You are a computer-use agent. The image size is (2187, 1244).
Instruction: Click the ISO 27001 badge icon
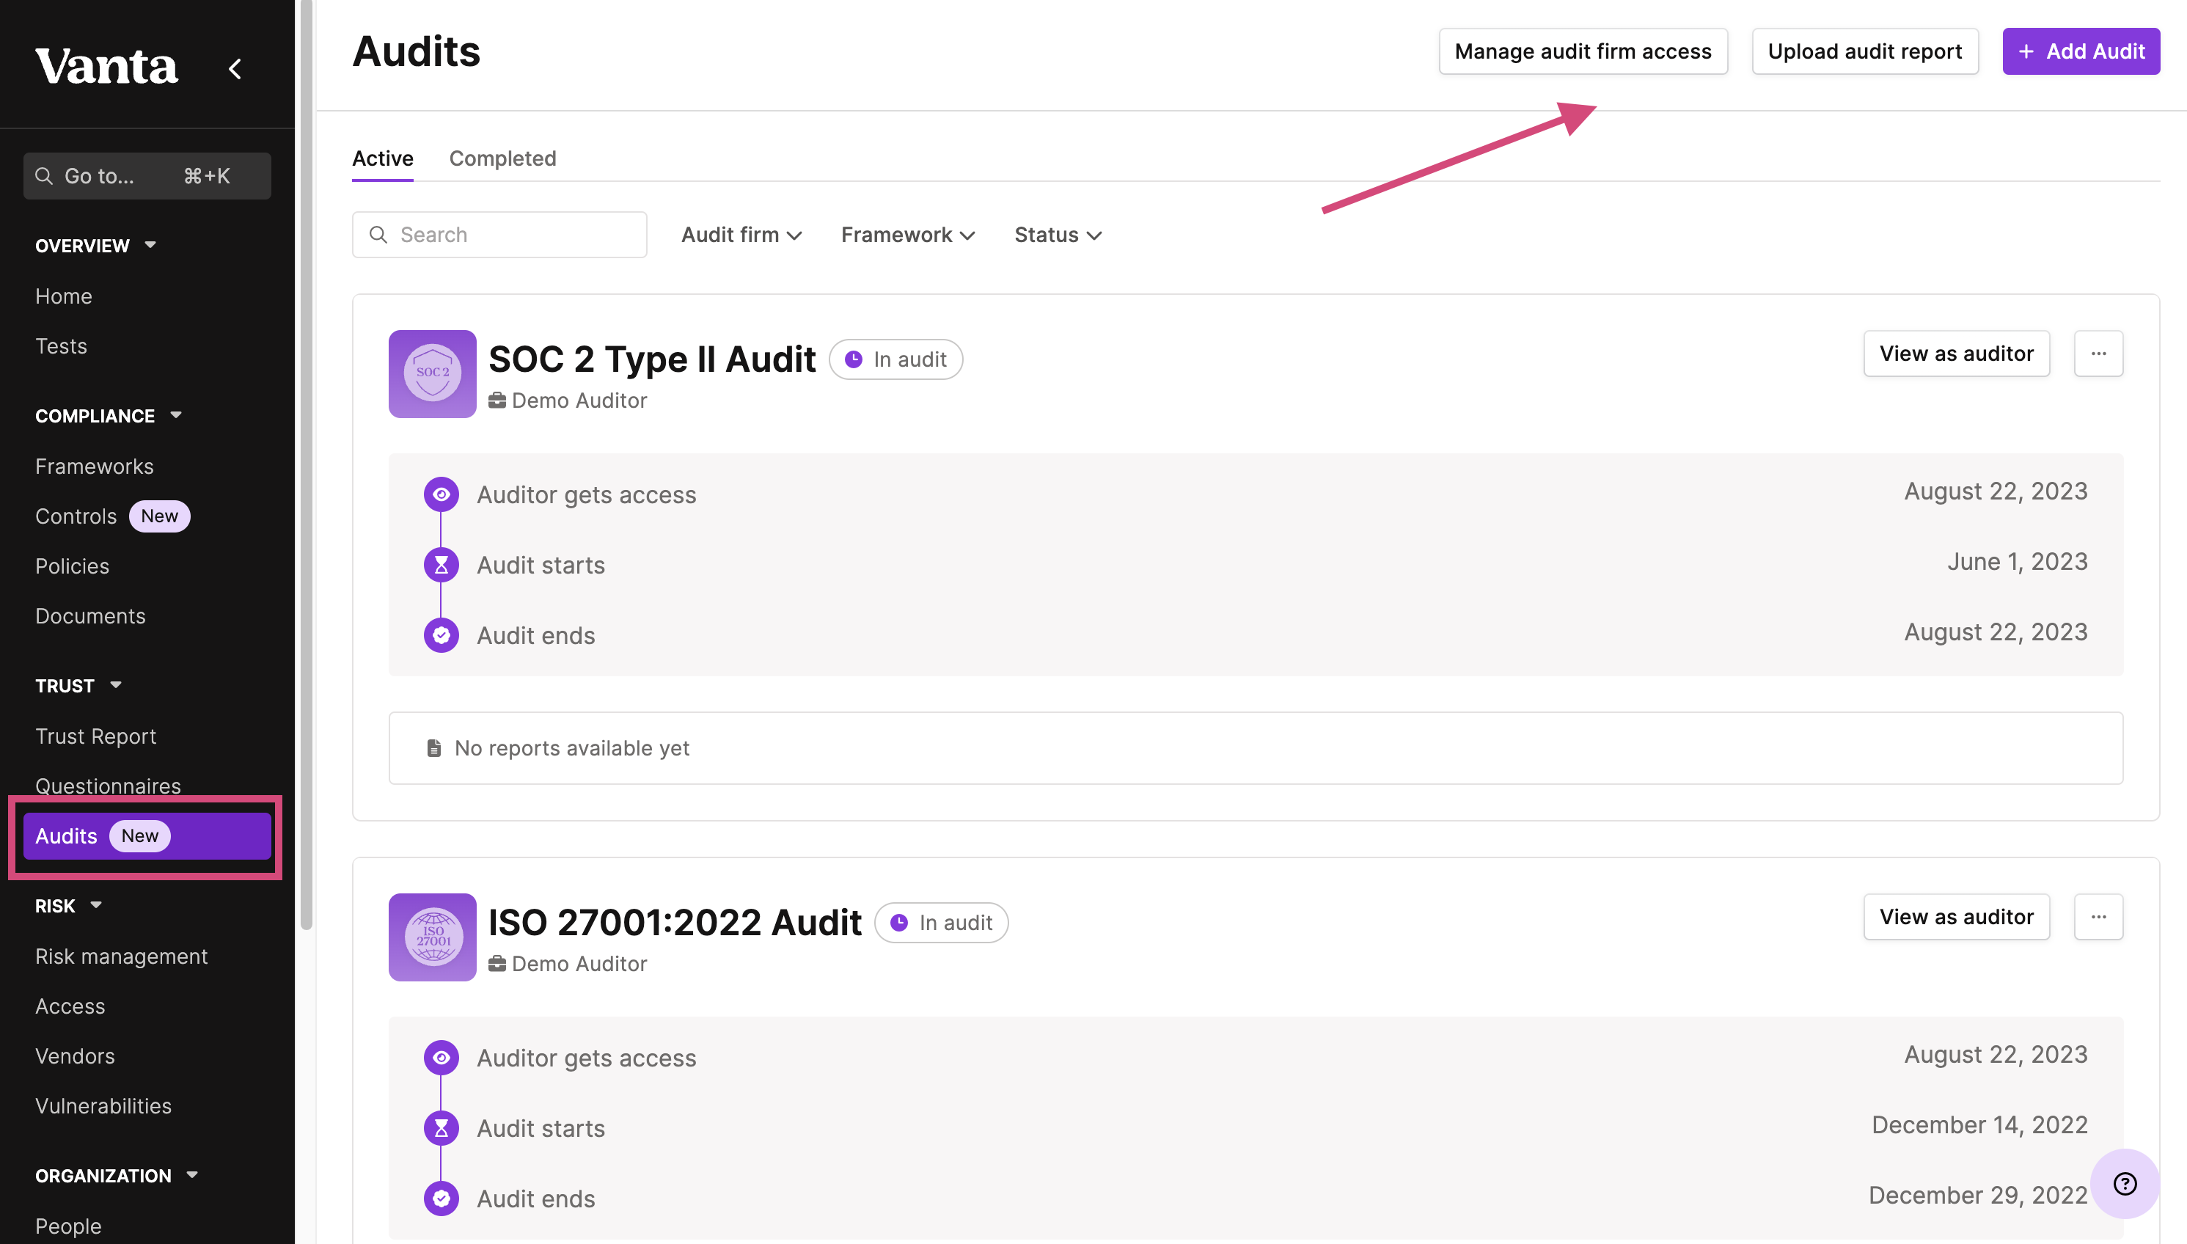pos(432,937)
